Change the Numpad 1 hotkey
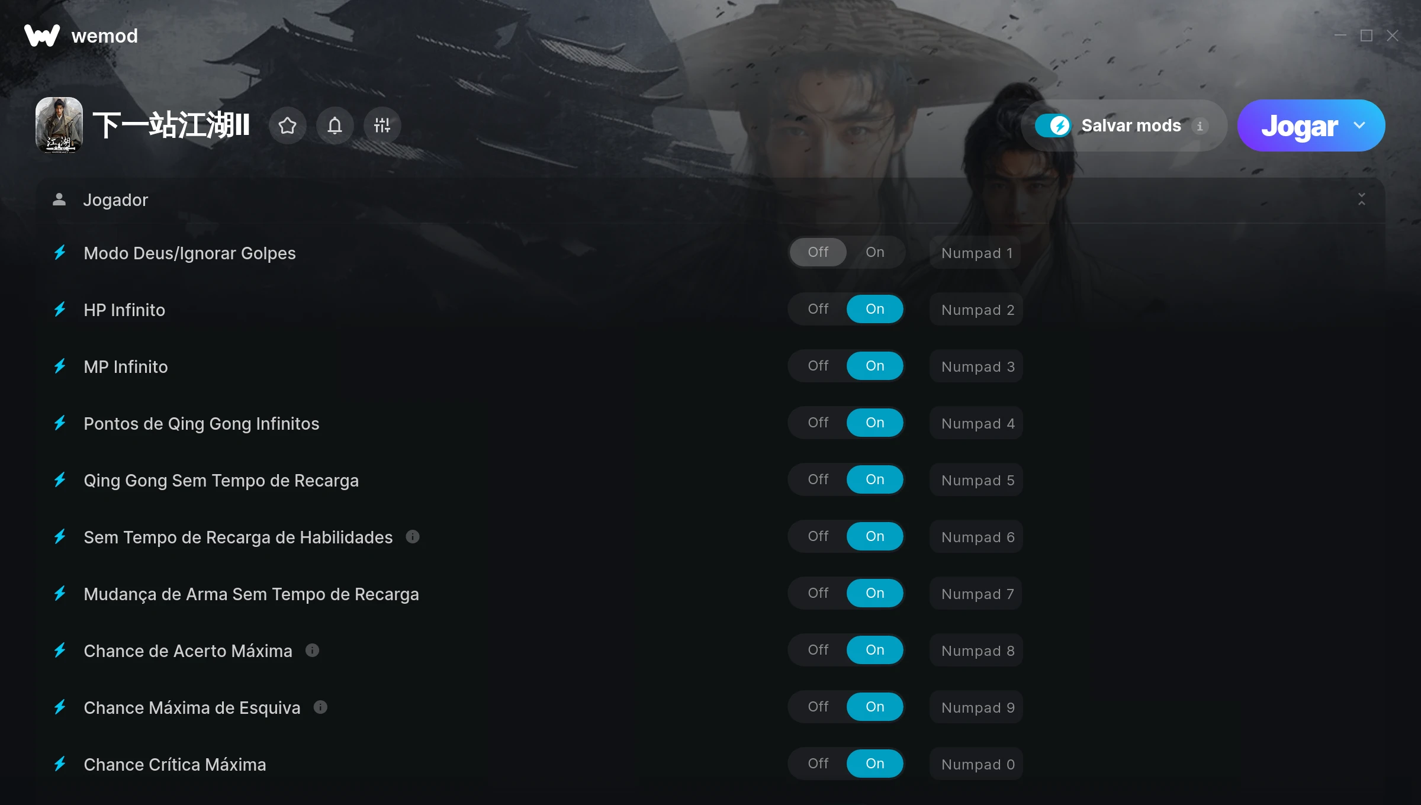 [976, 253]
